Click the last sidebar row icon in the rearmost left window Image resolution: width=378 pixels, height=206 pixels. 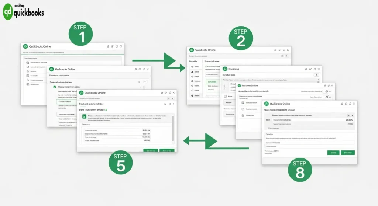[28, 84]
